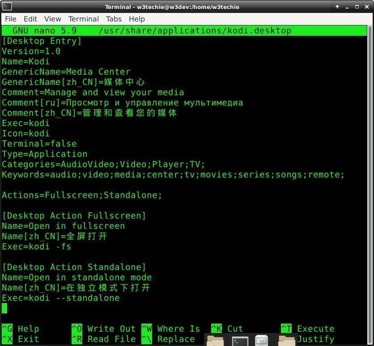Click the ^K Cut shortcut
The height and width of the screenshot is (346, 374).
click(227, 329)
